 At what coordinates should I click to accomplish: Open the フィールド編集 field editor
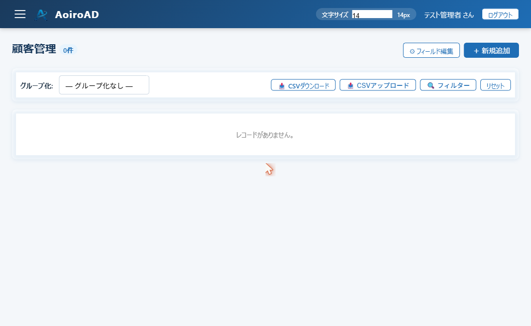pyautogui.click(x=431, y=51)
